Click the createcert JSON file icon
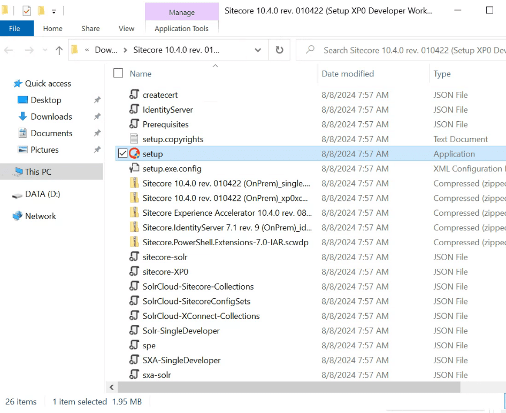Viewport: 506px width, 413px height. pyautogui.click(x=134, y=95)
